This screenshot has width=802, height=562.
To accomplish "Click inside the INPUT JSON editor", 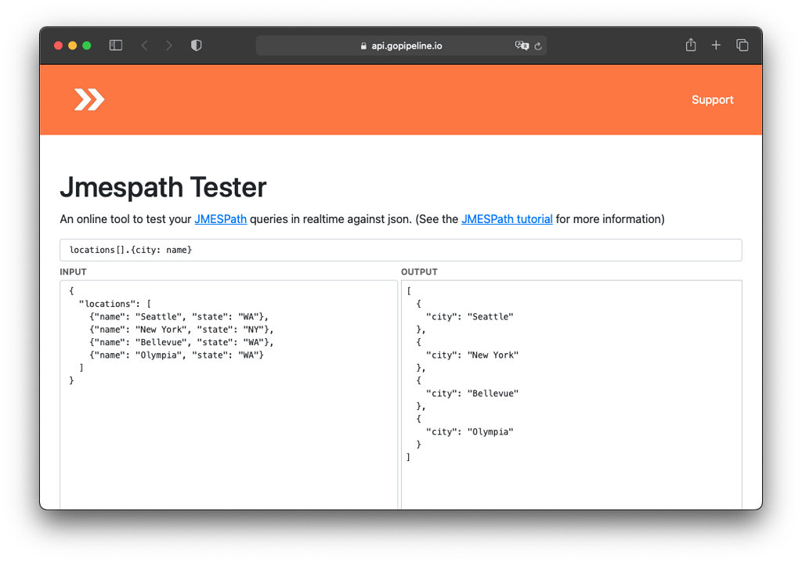I will [227, 391].
